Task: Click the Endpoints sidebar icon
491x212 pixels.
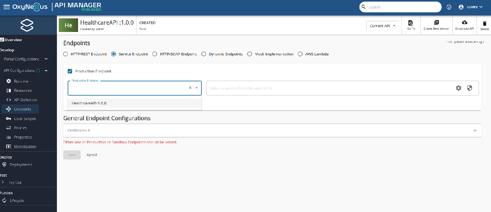Action: click(x=9, y=109)
